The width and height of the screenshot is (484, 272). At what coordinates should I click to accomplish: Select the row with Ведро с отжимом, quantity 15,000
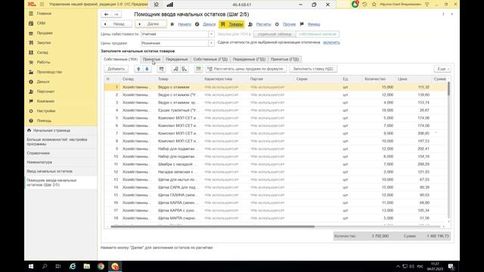tap(275, 88)
